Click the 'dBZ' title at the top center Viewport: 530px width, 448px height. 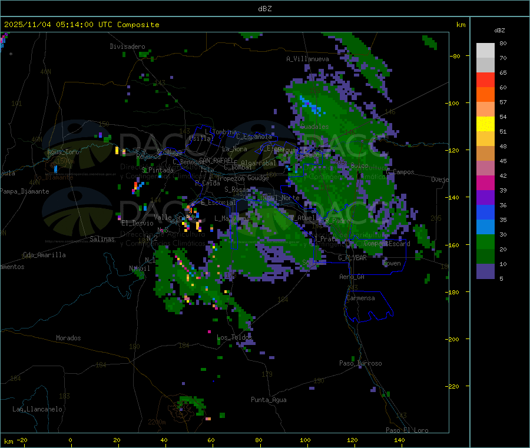click(264, 9)
